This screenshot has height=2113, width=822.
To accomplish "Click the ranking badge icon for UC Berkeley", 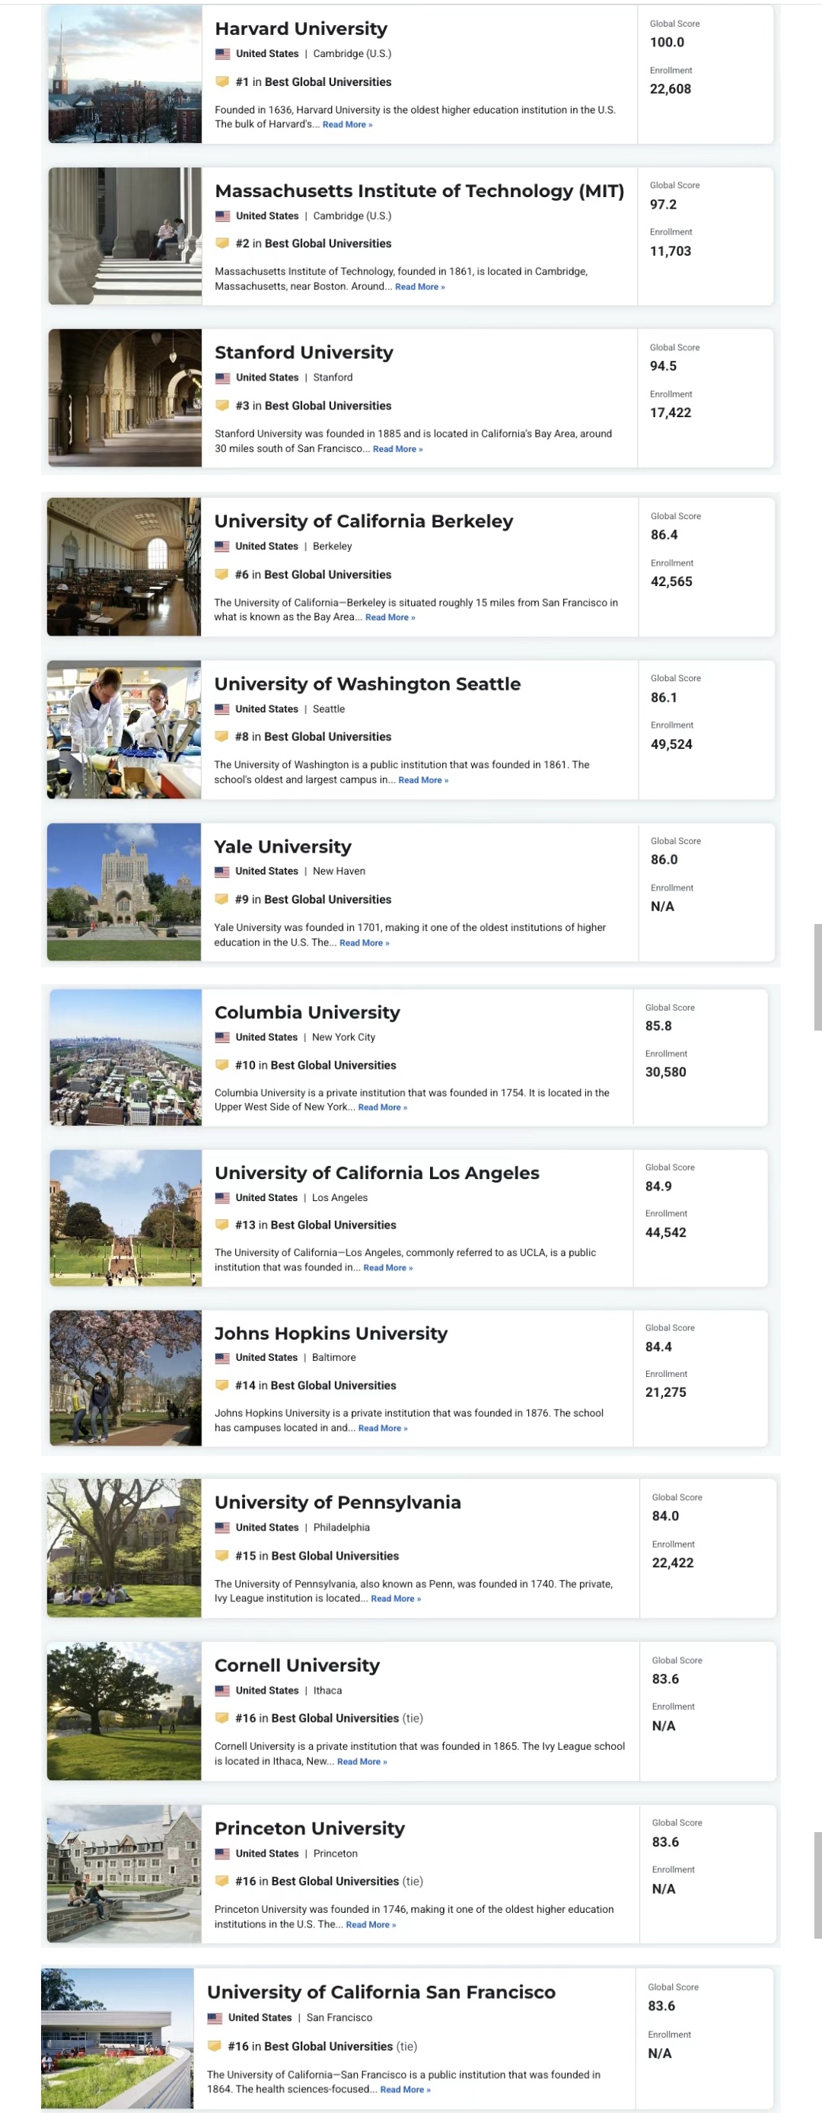I will (221, 574).
